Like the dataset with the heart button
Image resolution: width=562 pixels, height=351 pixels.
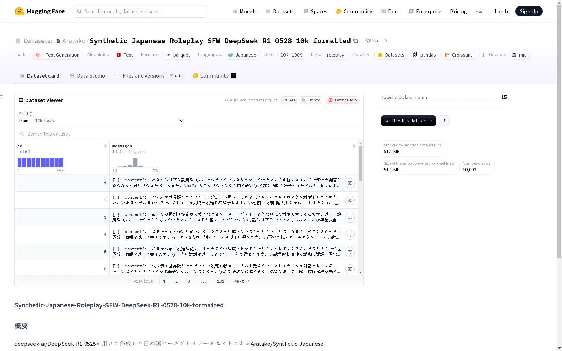click(373, 41)
